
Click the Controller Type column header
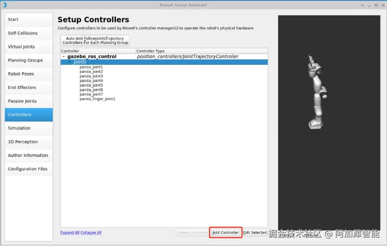tap(202, 51)
